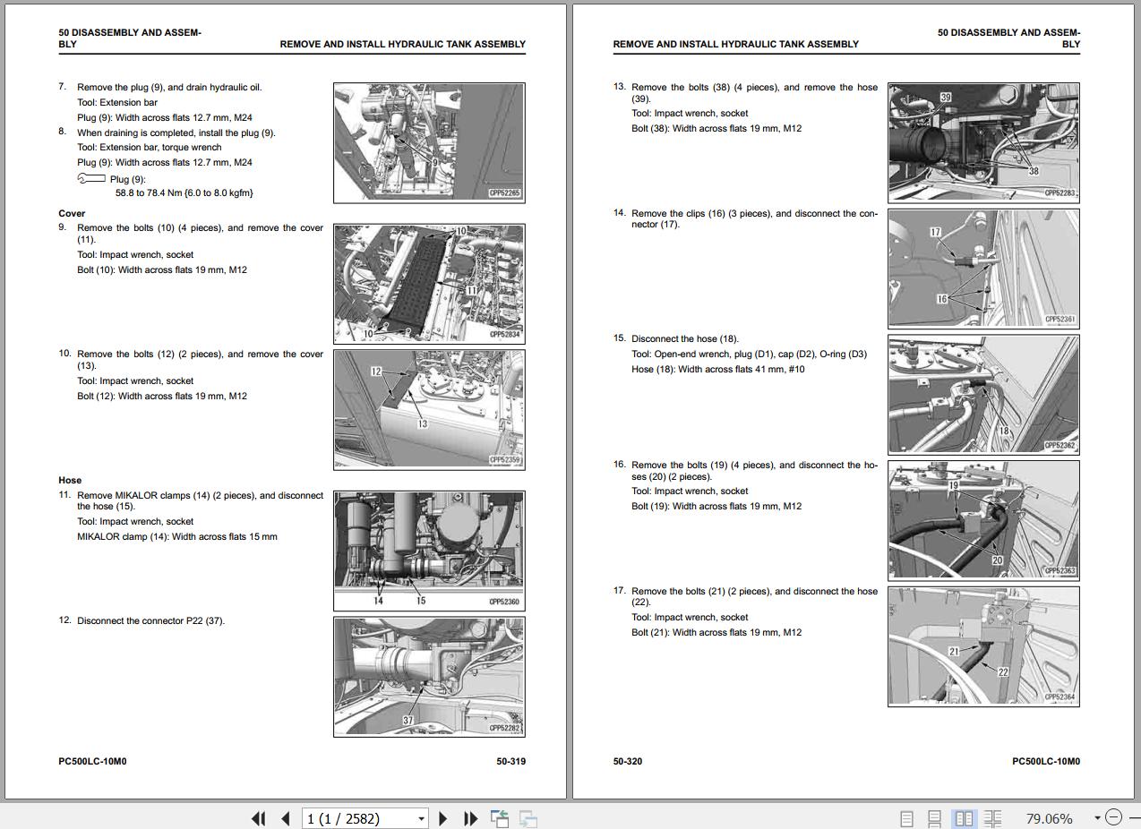Screen dimensions: 1141x829
Task: Click page number 50-320 in footer
Action: point(628,761)
